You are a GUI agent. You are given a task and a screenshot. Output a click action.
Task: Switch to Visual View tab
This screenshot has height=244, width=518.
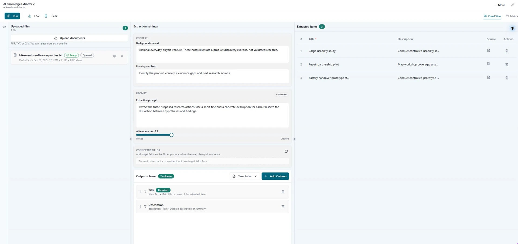click(492, 16)
